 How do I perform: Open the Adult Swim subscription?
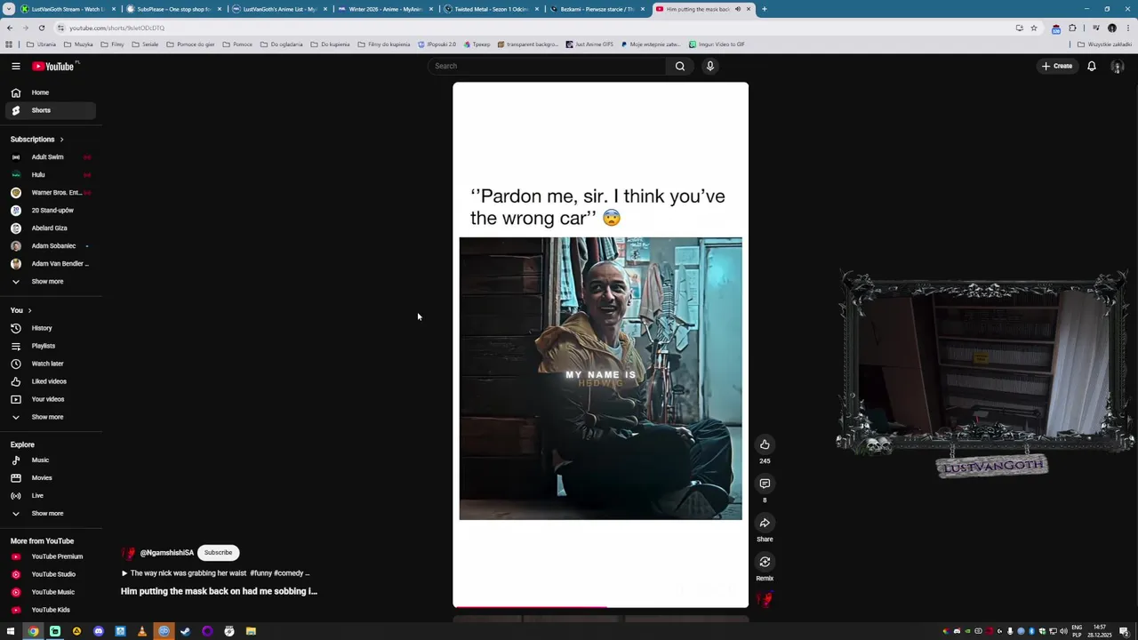(x=50, y=157)
